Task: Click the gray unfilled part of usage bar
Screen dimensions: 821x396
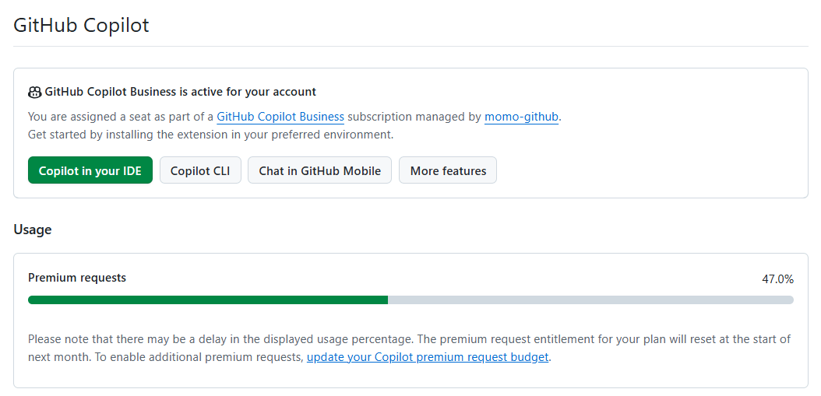Action: tap(590, 300)
